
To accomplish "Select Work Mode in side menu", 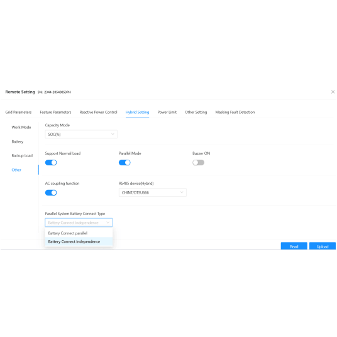I will [21, 127].
